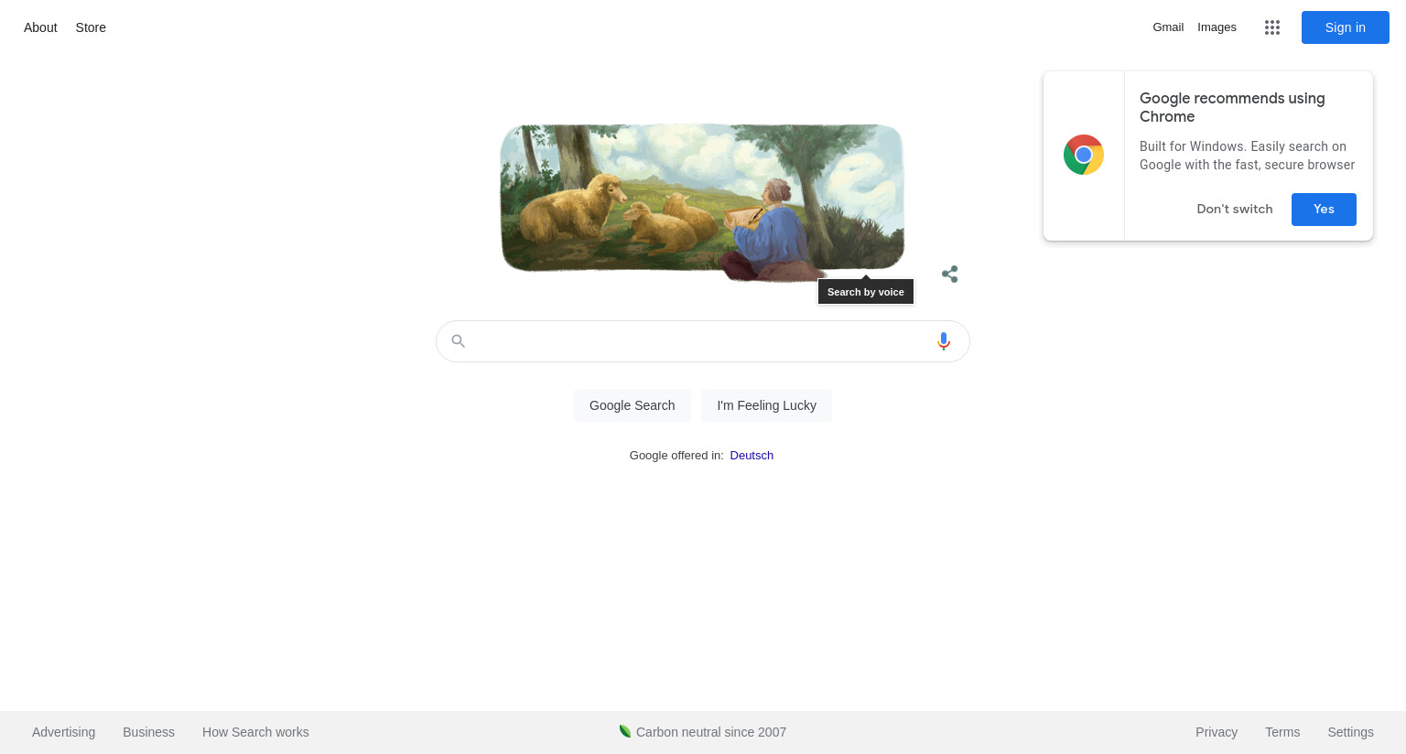Visit the Google Store link
Viewport: 1406px width, 754px height.
click(x=91, y=27)
